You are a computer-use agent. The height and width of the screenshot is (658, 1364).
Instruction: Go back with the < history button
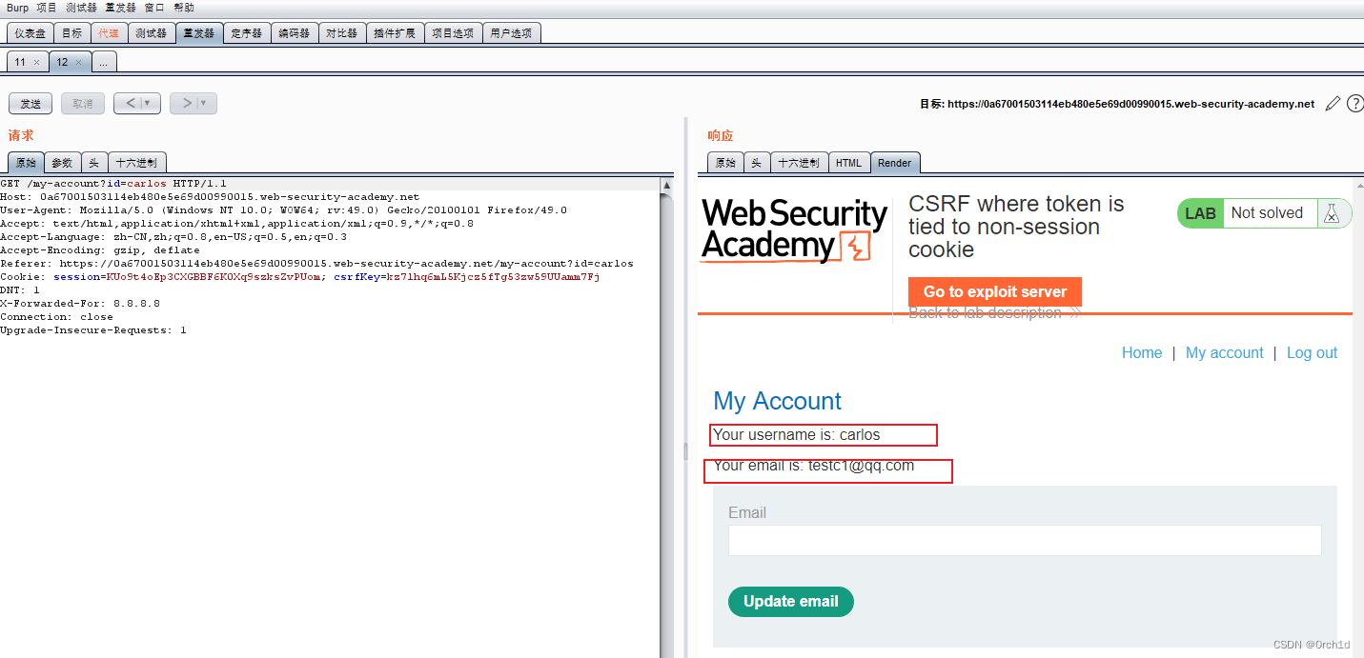(x=131, y=104)
